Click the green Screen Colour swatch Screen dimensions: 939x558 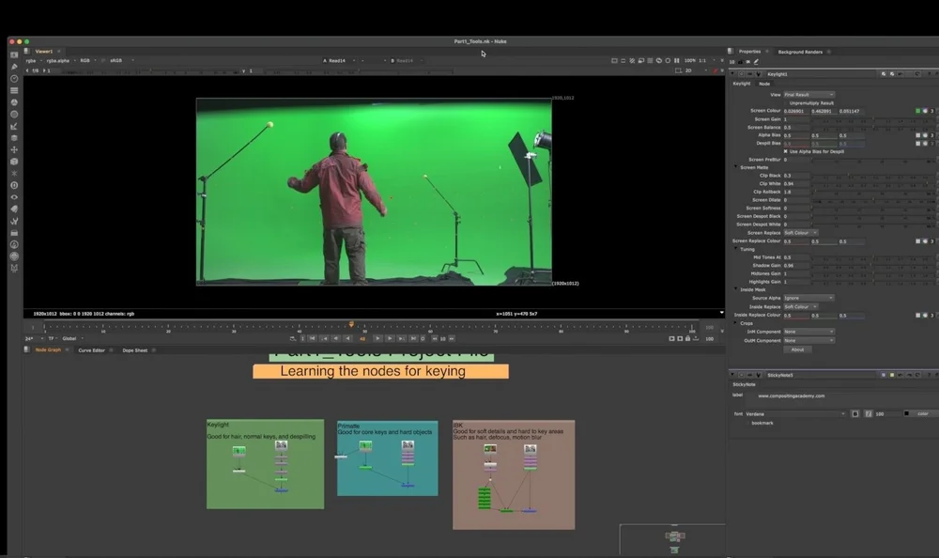[x=917, y=111]
